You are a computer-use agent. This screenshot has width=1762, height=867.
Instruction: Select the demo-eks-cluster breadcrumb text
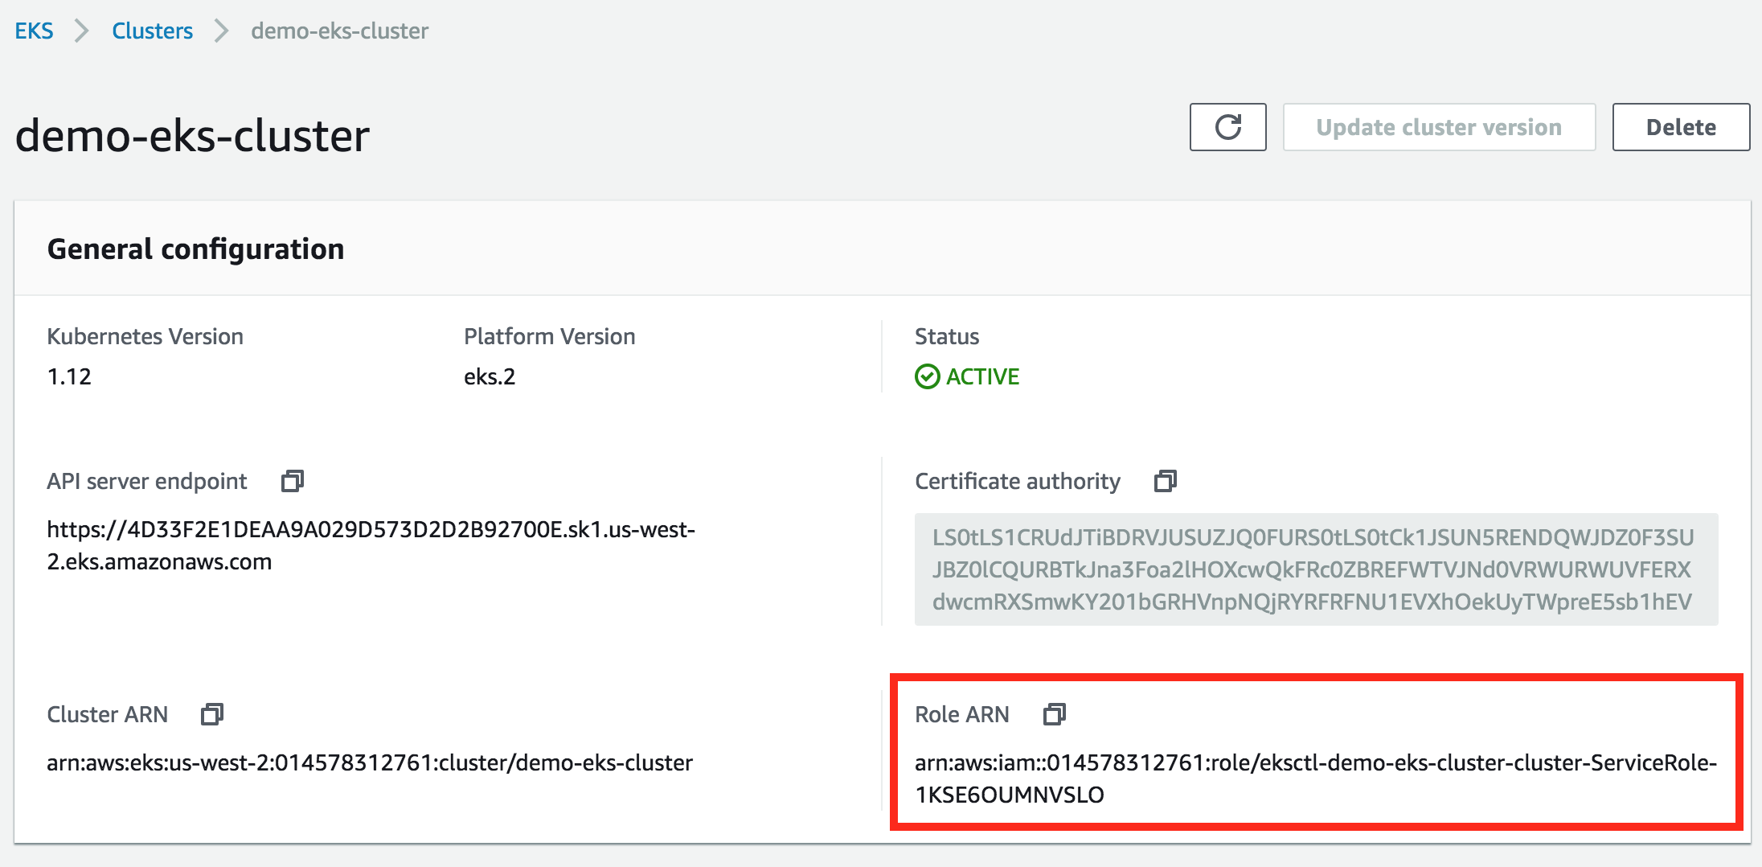click(339, 31)
